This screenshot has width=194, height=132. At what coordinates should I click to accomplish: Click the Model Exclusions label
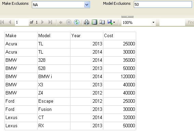click(x=117, y=3)
